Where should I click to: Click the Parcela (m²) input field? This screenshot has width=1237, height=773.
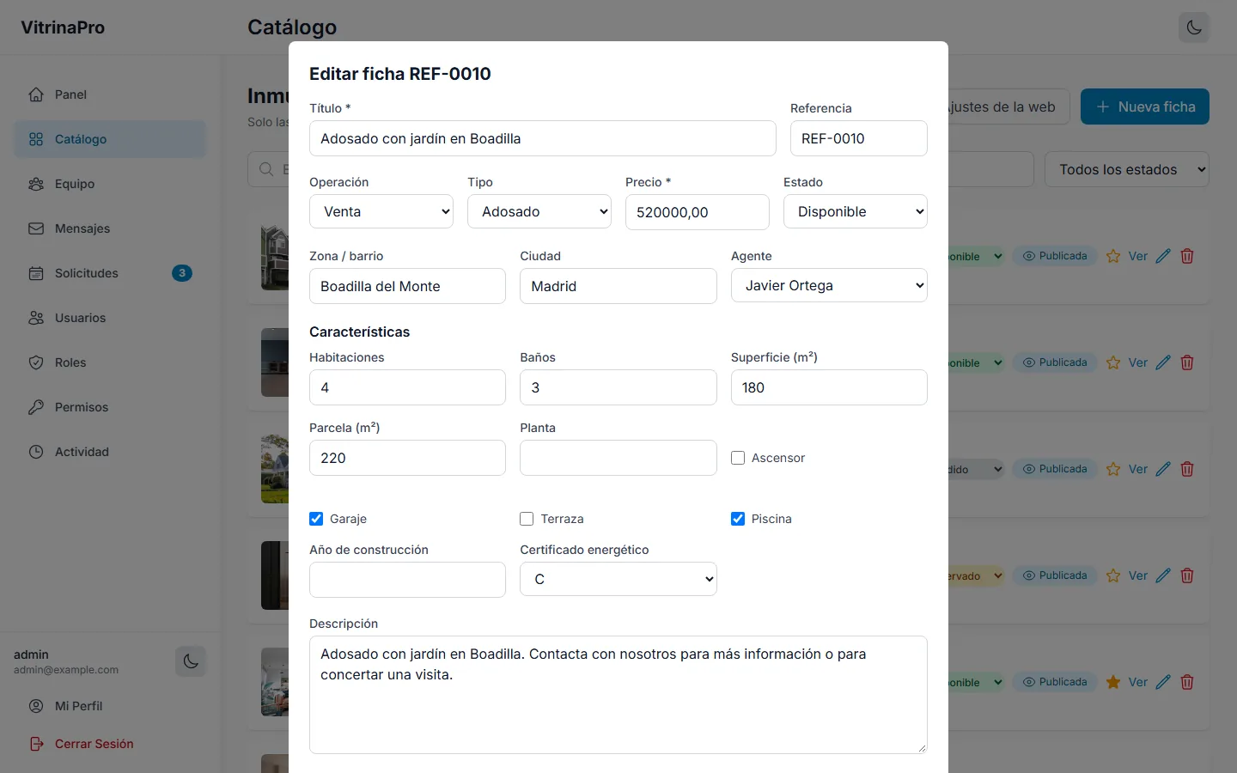tap(407, 458)
